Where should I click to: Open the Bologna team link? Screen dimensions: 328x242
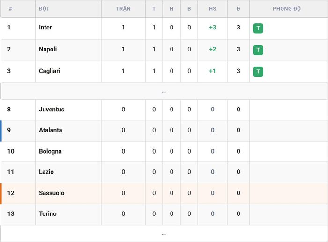[50, 151]
